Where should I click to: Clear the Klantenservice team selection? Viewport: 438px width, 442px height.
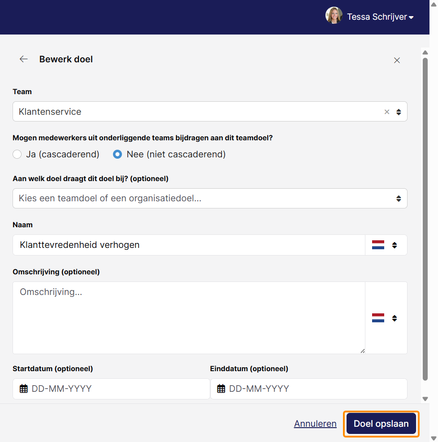[387, 112]
